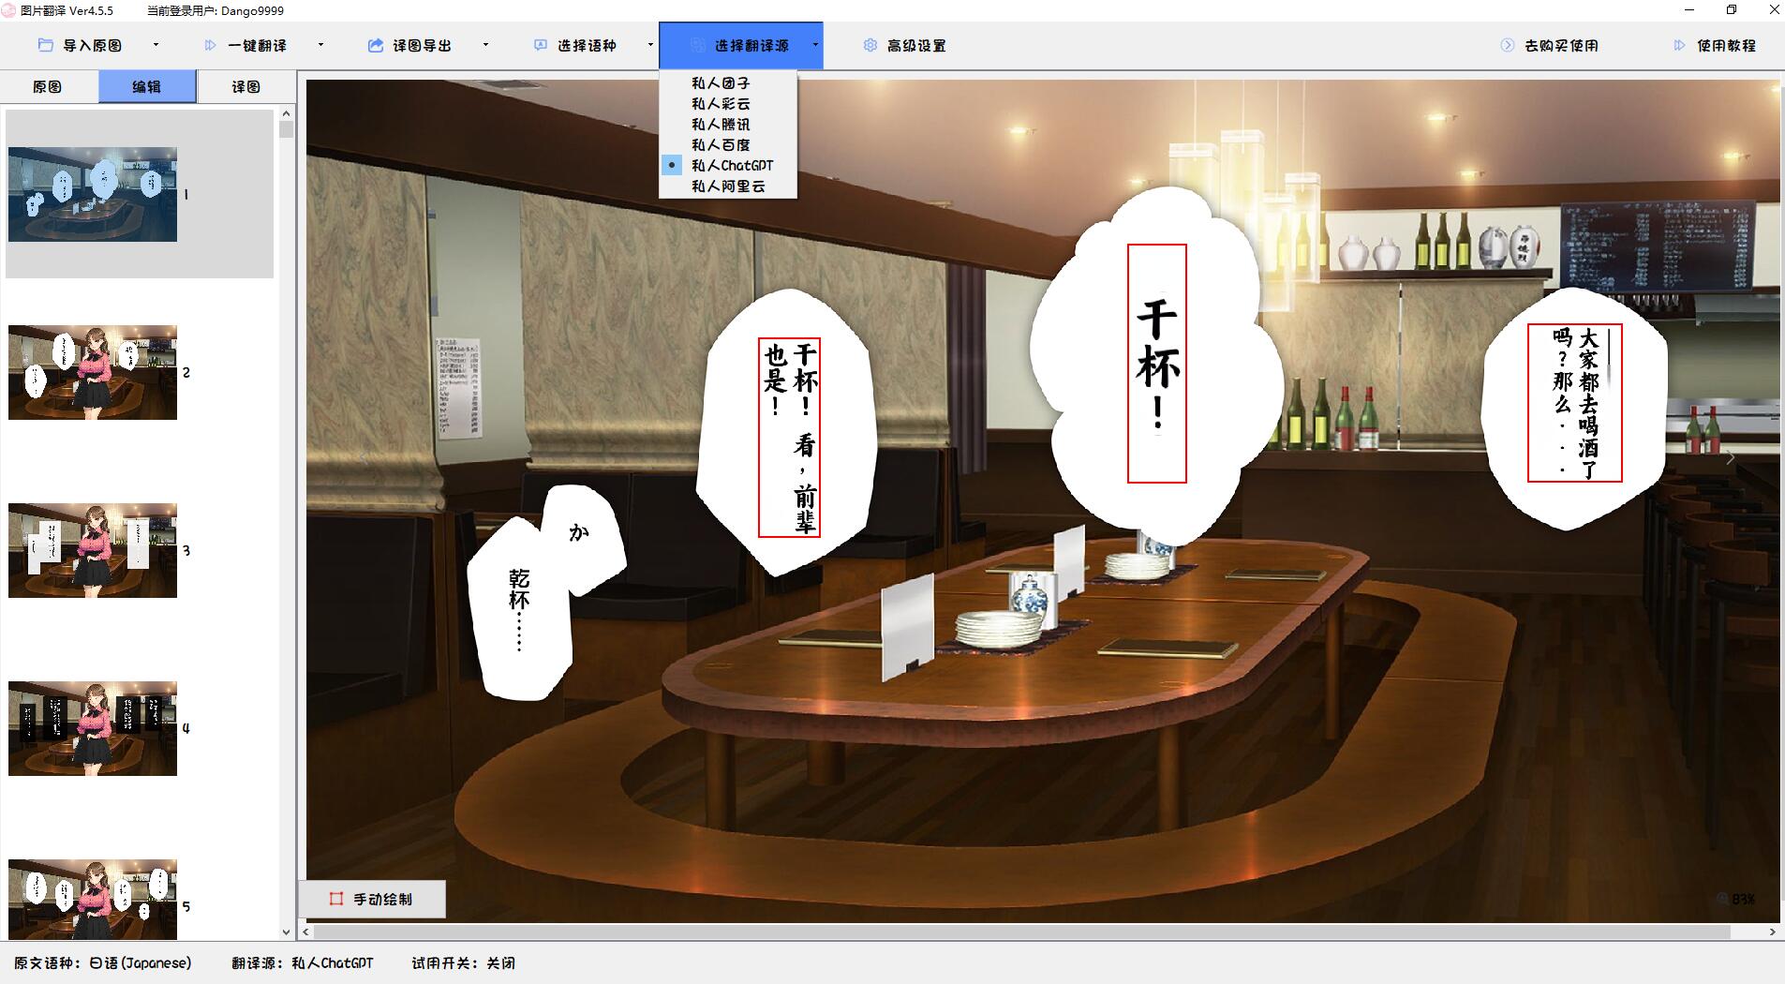The height and width of the screenshot is (984, 1785).
Task: Open image thumbnail number 4
Action: coord(93,728)
